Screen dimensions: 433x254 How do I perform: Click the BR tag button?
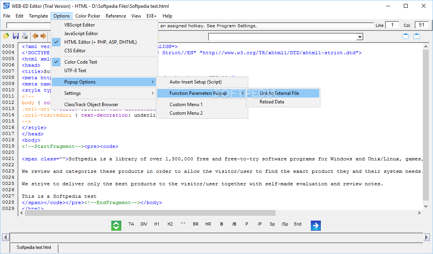(x=196, y=224)
